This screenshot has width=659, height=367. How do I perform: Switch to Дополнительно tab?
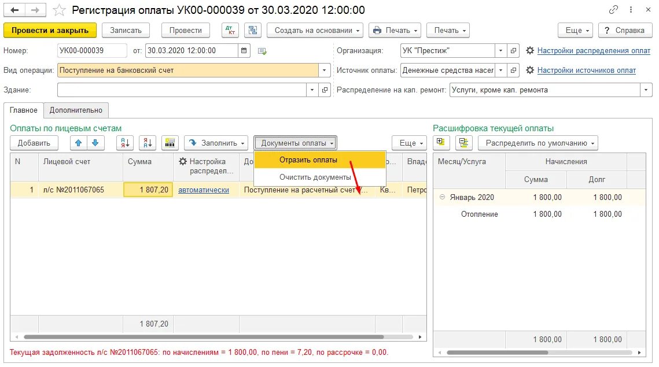(x=76, y=110)
